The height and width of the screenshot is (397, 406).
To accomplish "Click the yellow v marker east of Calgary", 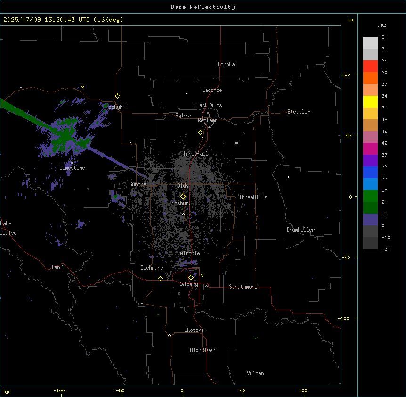I will click(x=202, y=275).
